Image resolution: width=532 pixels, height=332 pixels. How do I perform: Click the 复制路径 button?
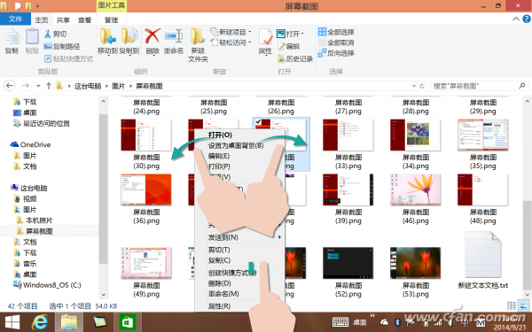point(62,46)
